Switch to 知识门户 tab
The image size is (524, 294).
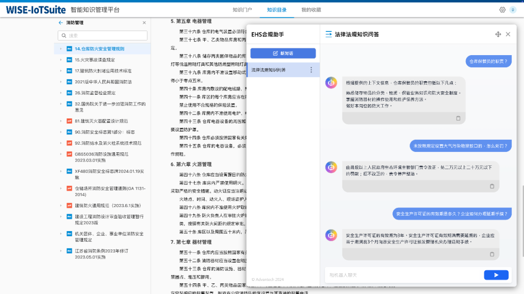coord(242,10)
